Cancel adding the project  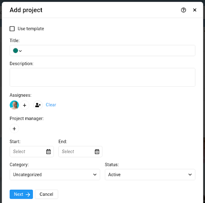point(46,194)
